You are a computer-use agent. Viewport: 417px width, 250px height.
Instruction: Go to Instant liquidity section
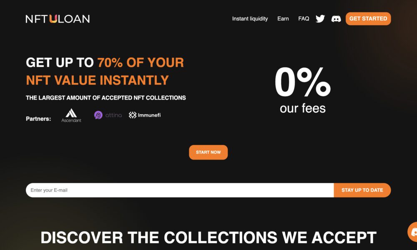250,19
